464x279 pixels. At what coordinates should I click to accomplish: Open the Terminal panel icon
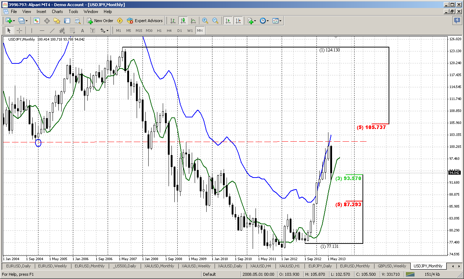tap(66, 21)
